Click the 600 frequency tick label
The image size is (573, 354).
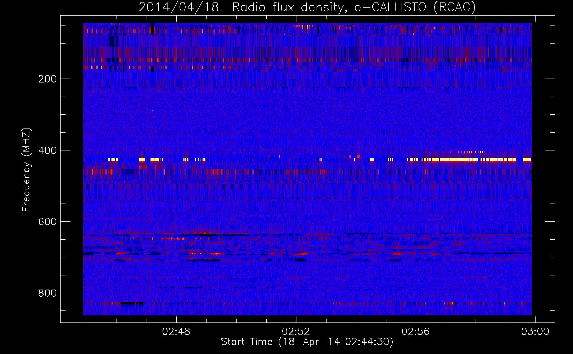click(x=47, y=222)
